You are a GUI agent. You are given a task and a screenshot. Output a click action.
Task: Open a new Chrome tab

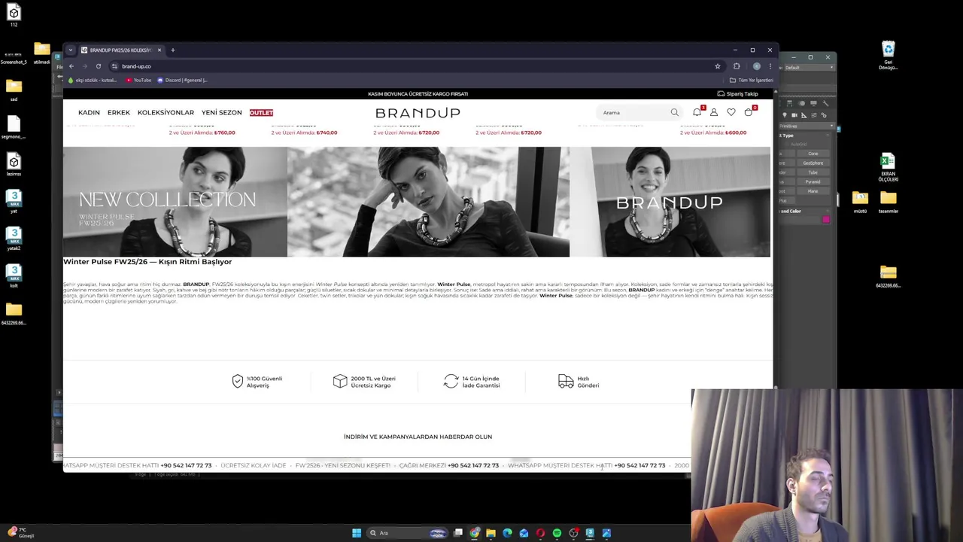coord(172,50)
